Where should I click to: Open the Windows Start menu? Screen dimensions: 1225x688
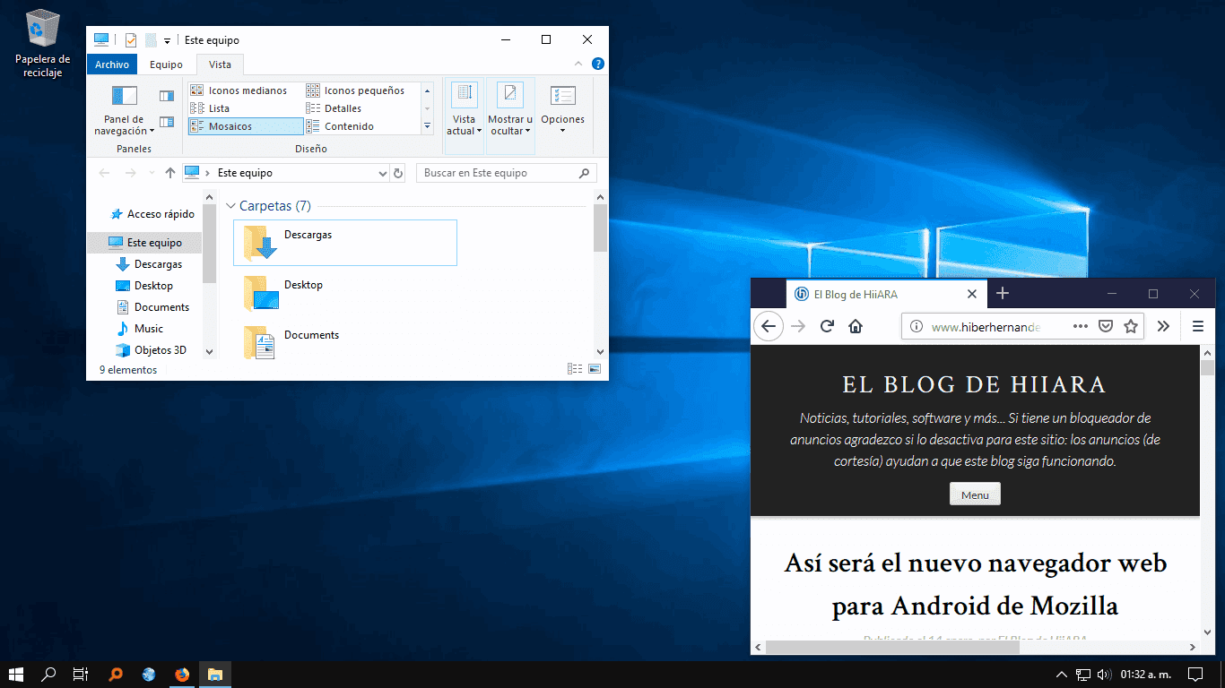pos(16,675)
